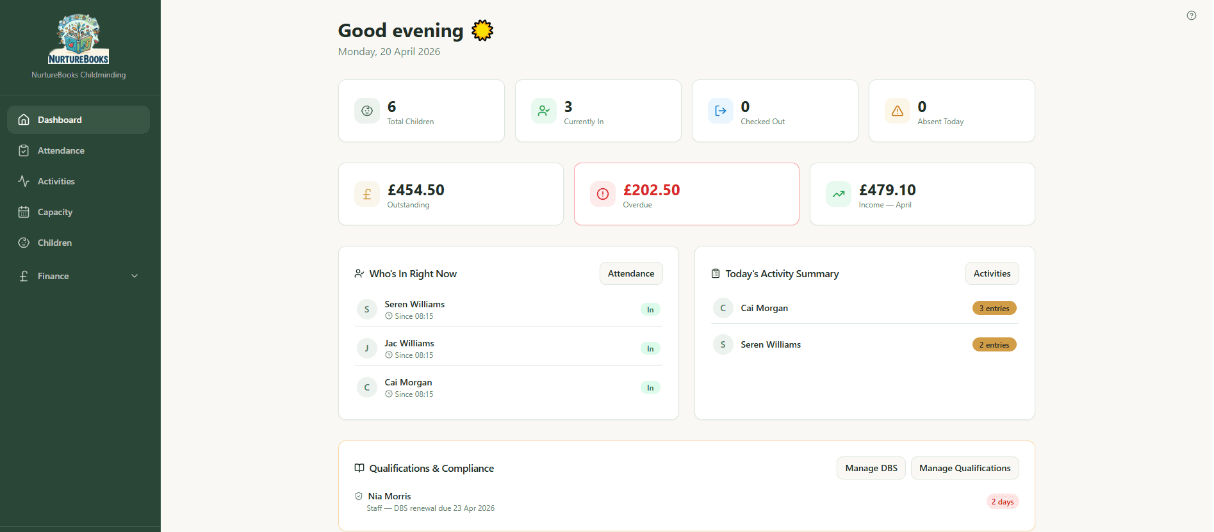Click the Absent Today label
The width and height of the screenshot is (1214, 532).
coord(940,122)
